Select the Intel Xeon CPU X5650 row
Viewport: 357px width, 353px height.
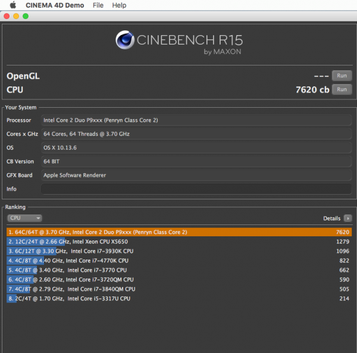(x=179, y=242)
